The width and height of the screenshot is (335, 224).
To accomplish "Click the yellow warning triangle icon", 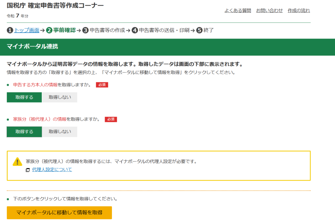I will [17, 162].
